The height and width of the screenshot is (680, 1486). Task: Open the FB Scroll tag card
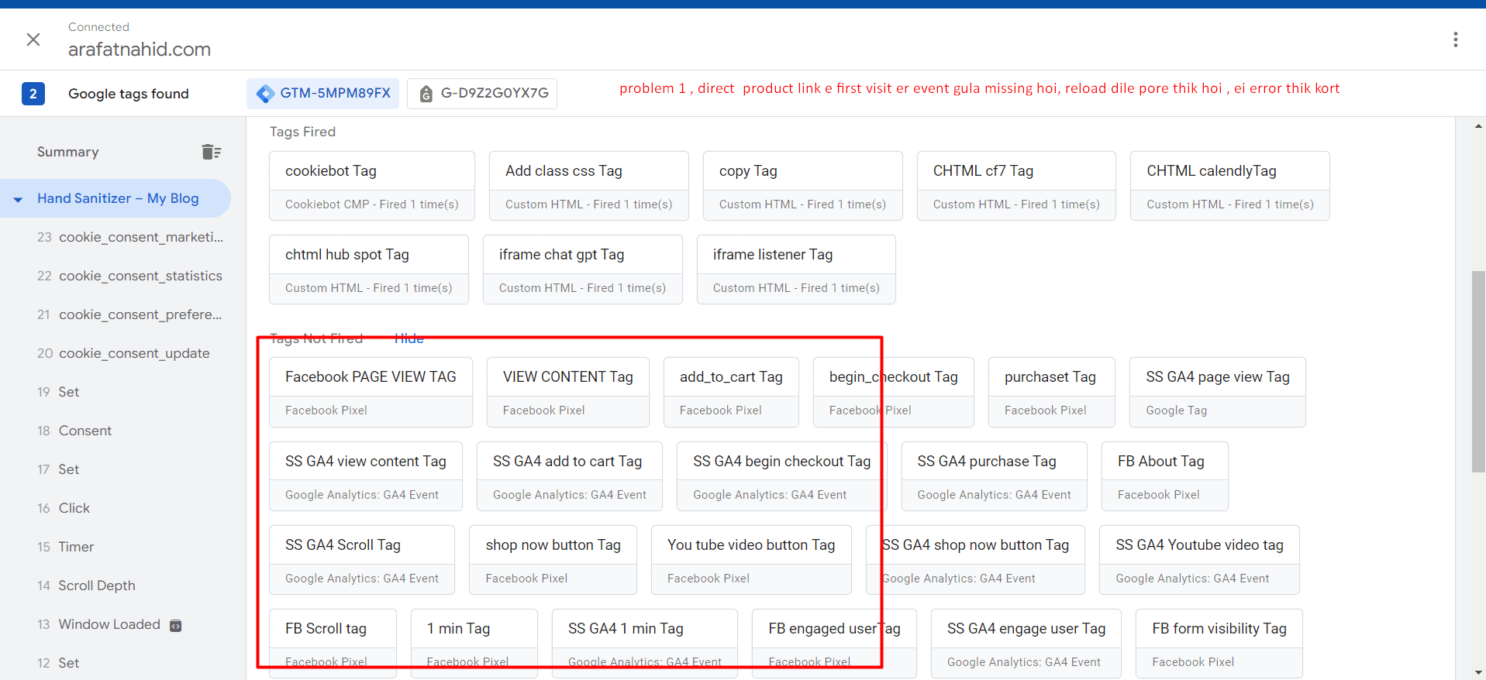tap(333, 644)
